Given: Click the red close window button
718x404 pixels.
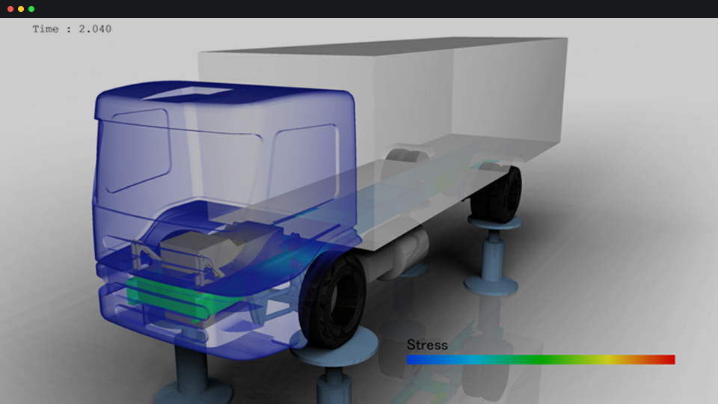Looking at the screenshot, I should [10, 9].
